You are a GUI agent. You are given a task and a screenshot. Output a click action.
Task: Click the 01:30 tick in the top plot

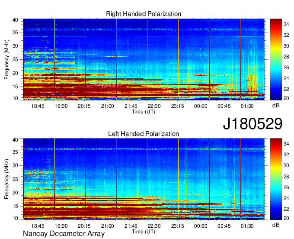247,106
